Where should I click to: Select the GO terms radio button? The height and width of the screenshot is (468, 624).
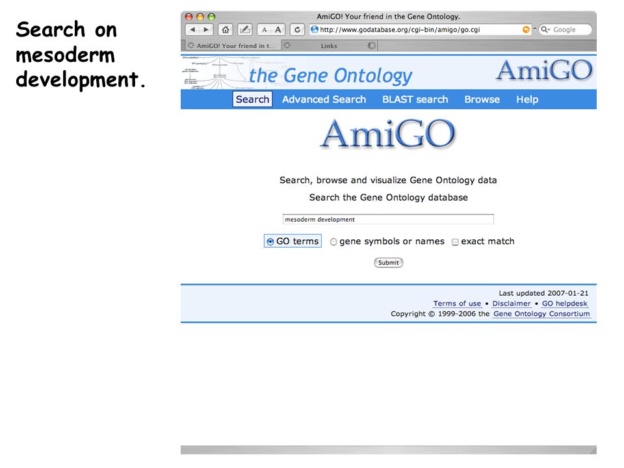pyautogui.click(x=270, y=242)
